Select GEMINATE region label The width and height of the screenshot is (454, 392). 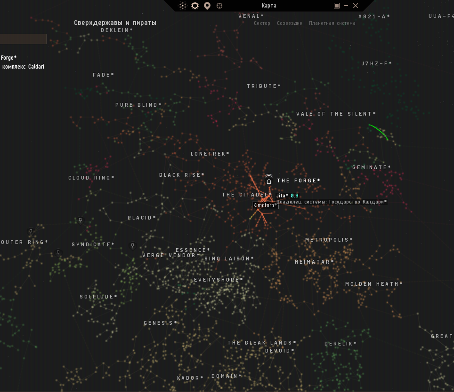[372, 167]
